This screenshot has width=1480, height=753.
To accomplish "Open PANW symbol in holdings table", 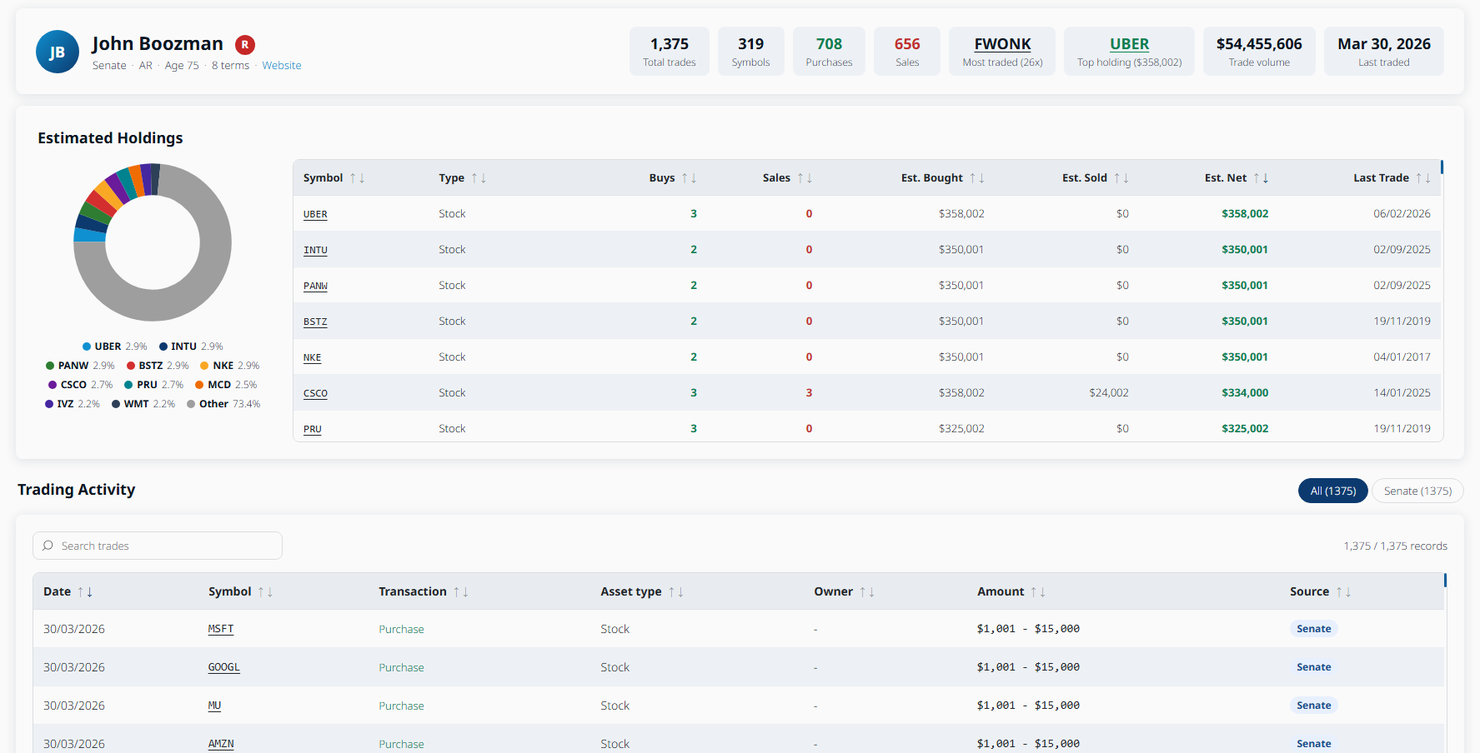I will click(315, 286).
